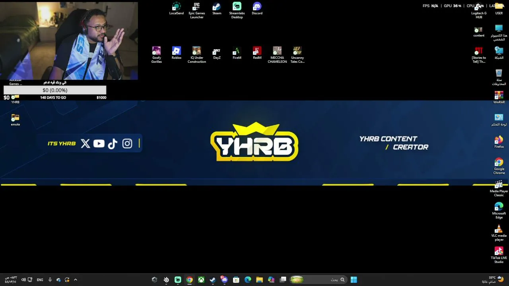
Task: Open Xbox app from the taskbar
Action: [x=201, y=280]
